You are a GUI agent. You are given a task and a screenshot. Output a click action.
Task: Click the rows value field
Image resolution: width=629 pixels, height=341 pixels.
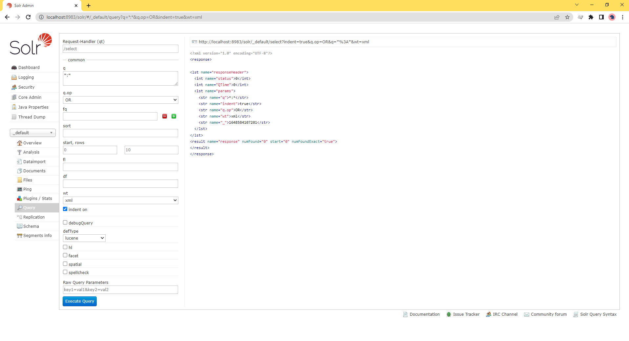152,150
